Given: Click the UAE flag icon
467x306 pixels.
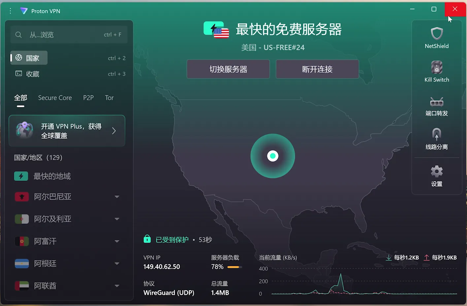Looking at the screenshot, I should coord(22,286).
